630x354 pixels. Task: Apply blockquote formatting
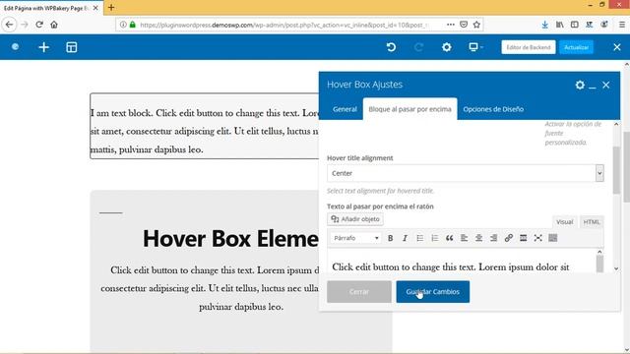point(449,238)
